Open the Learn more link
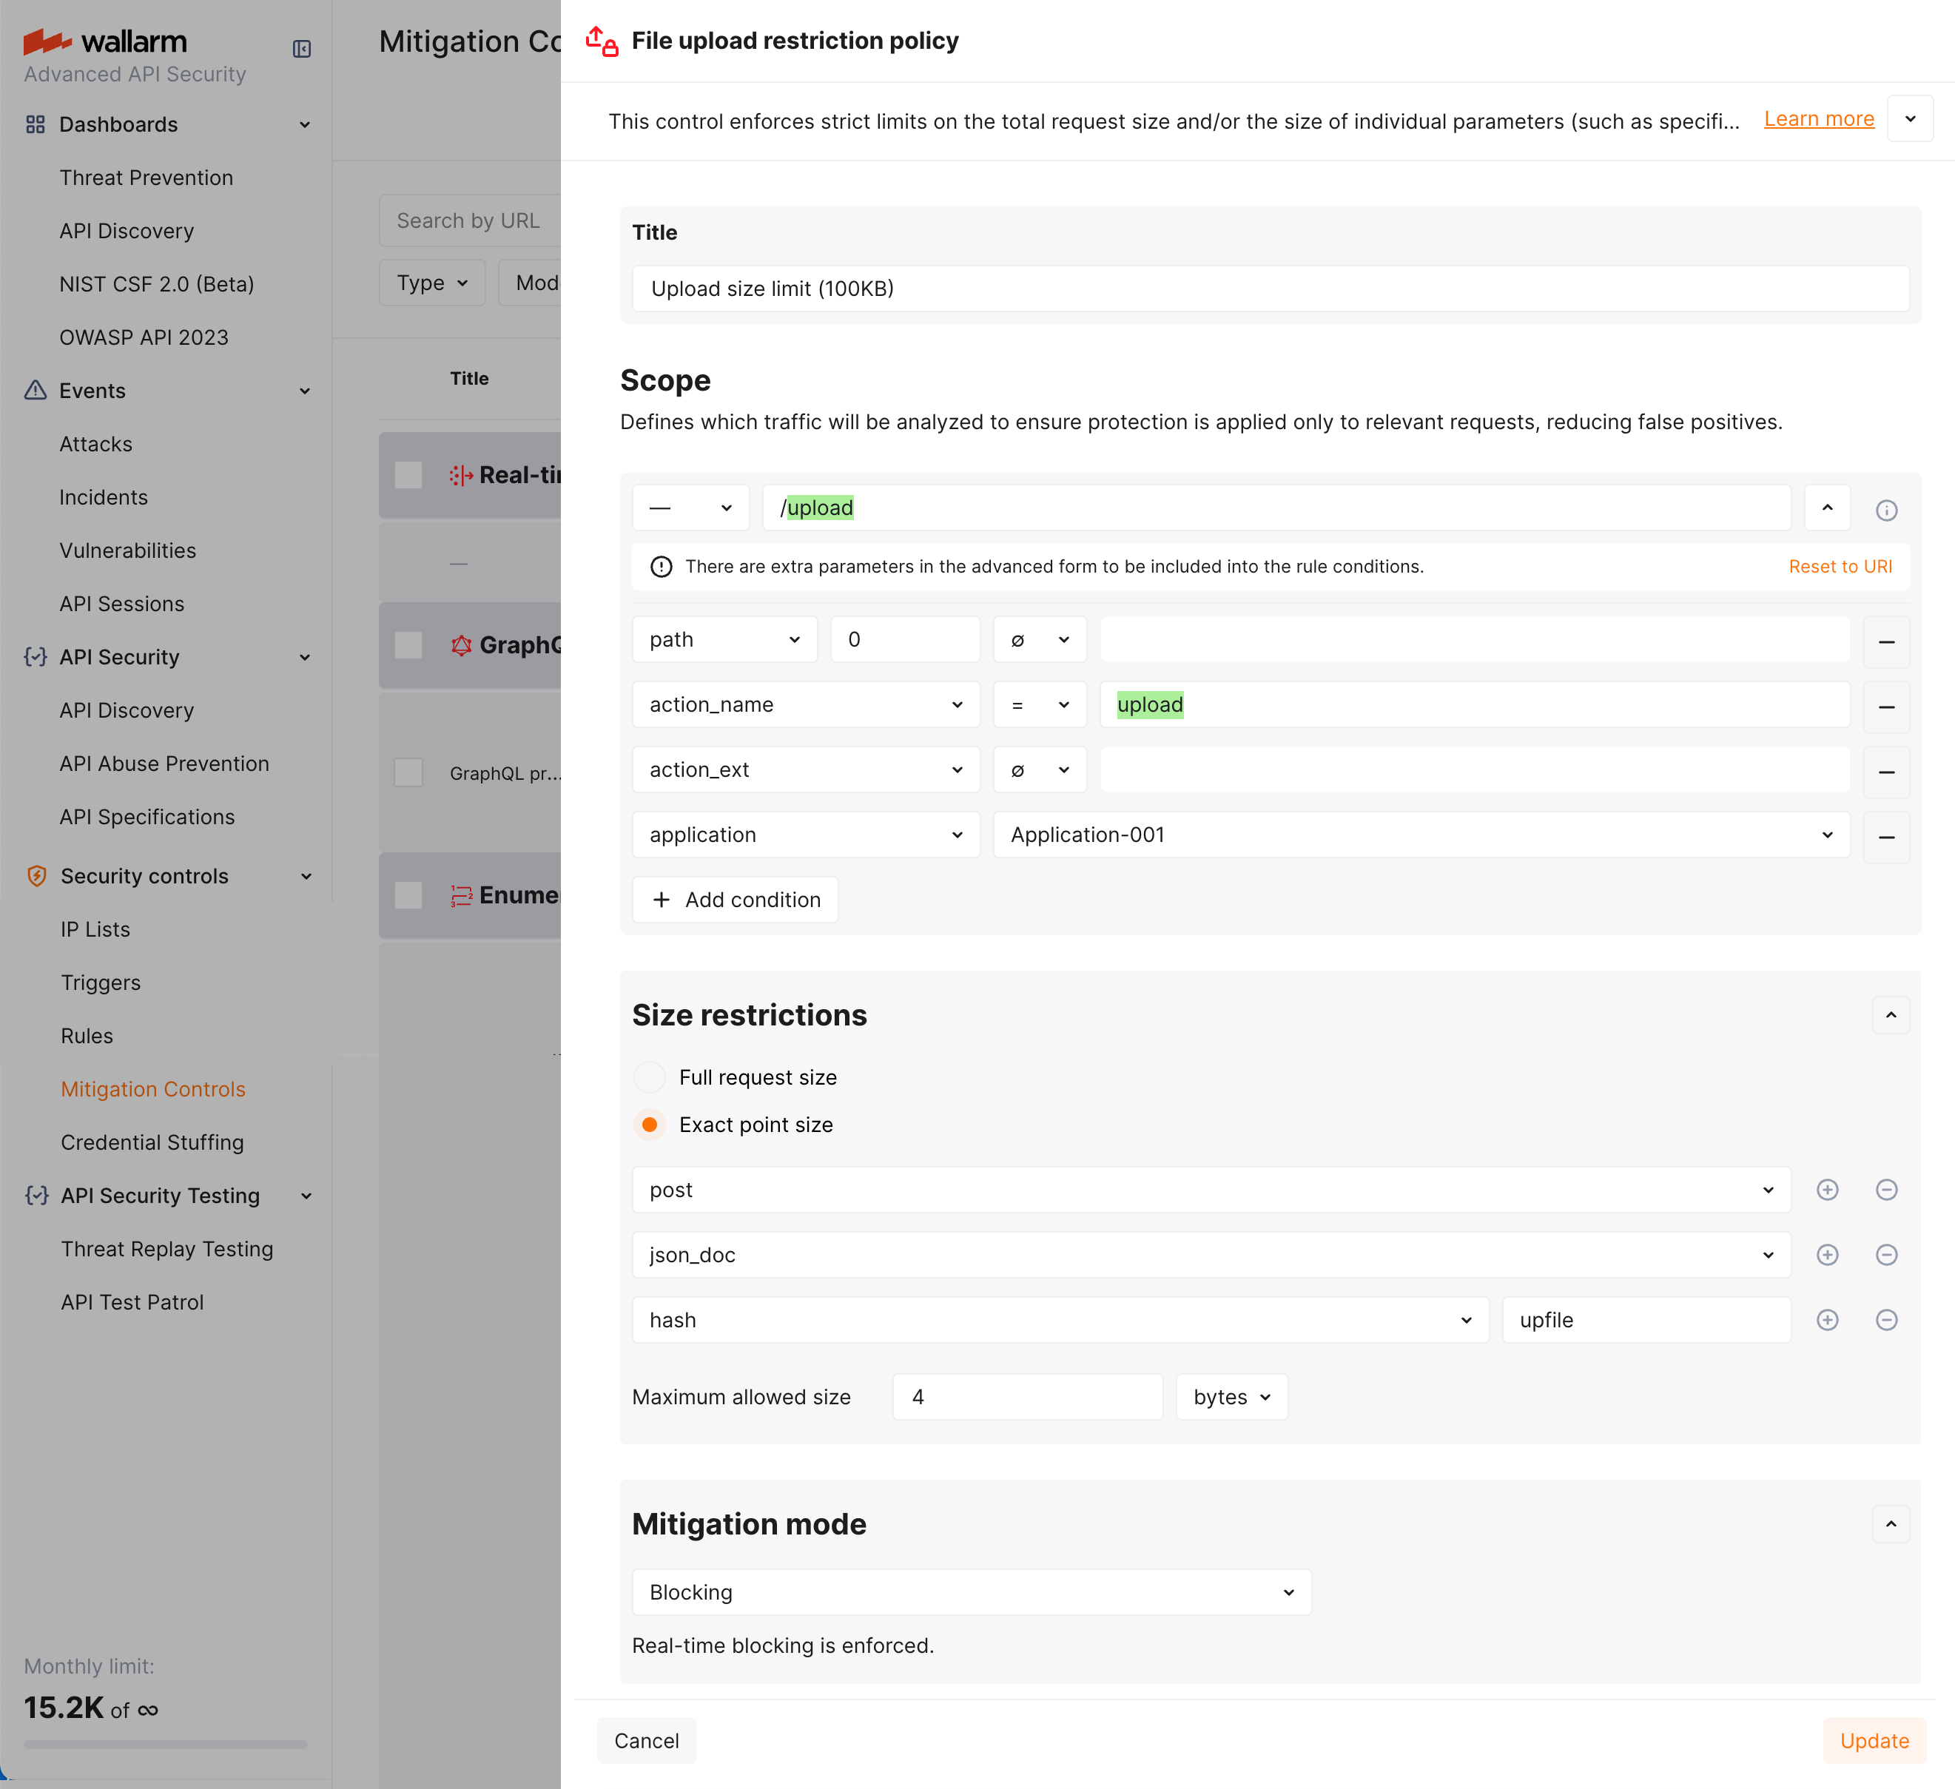 1818,119
